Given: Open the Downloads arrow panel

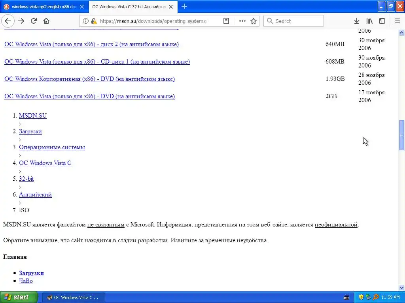Looking at the screenshot, I should [x=357, y=21].
